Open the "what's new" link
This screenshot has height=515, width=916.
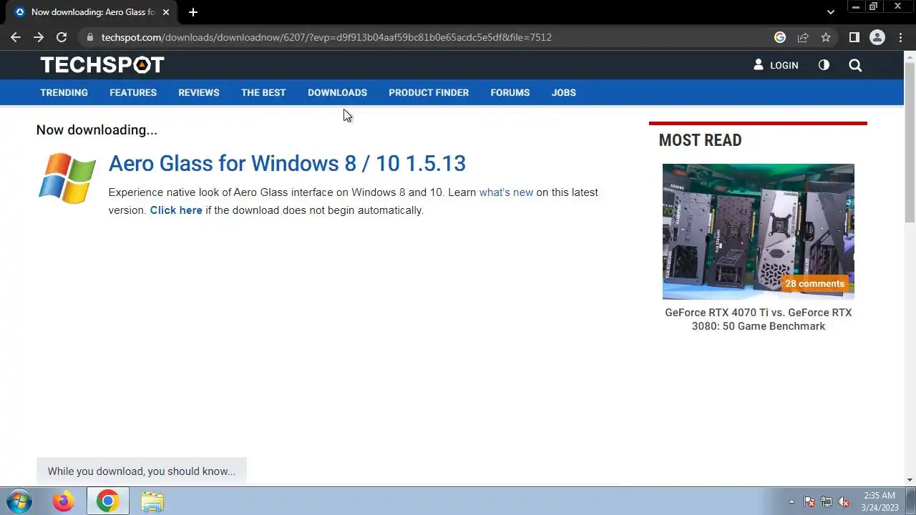506,192
